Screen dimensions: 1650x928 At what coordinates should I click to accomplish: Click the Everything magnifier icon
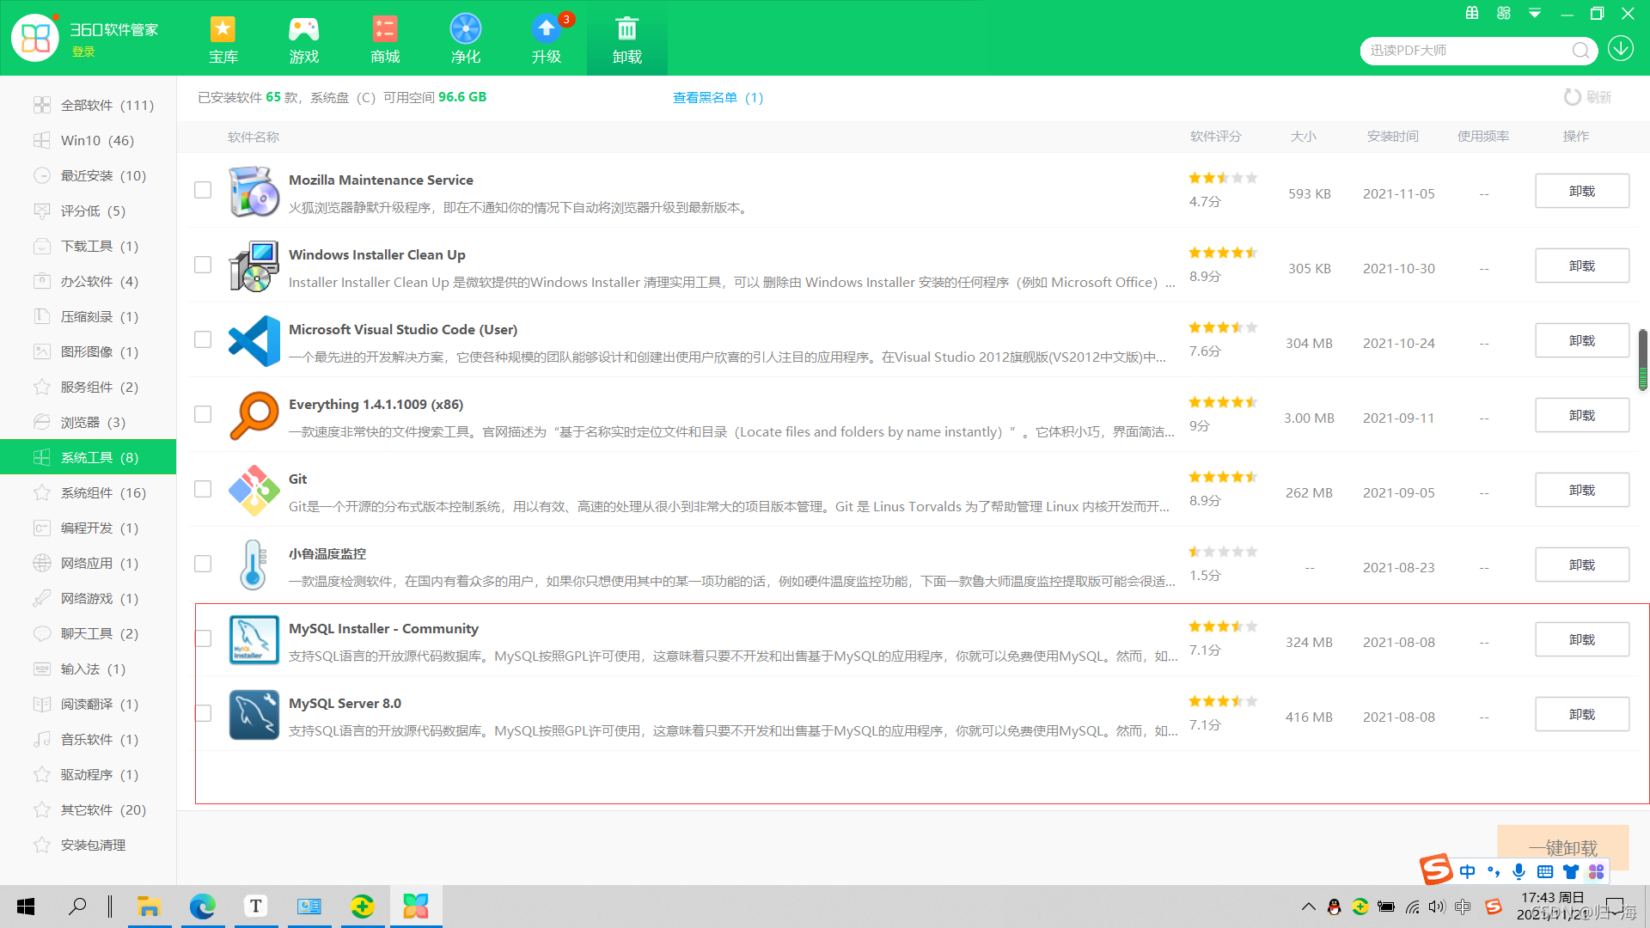click(x=254, y=416)
